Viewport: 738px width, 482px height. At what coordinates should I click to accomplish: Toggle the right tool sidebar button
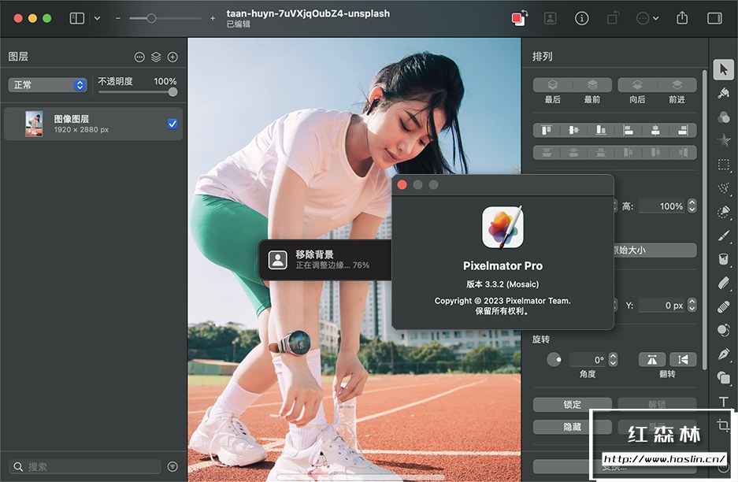pyautogui.click(x=714, y=18)
